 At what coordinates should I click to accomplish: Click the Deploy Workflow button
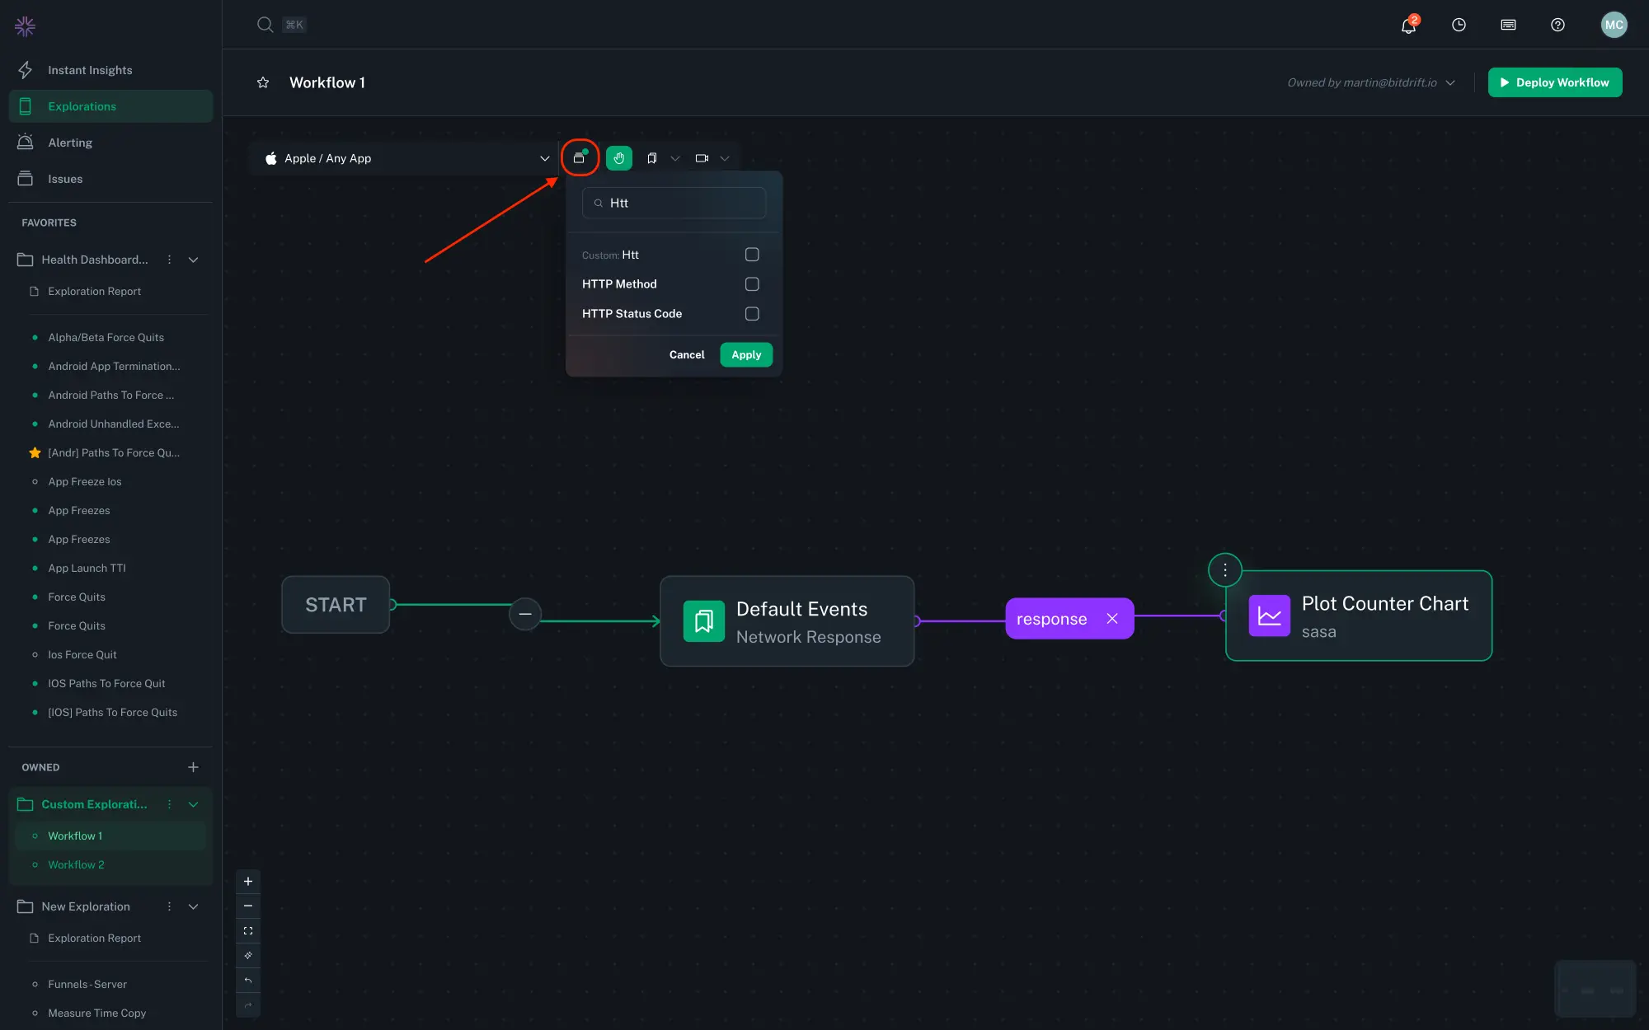(1555, 82)
